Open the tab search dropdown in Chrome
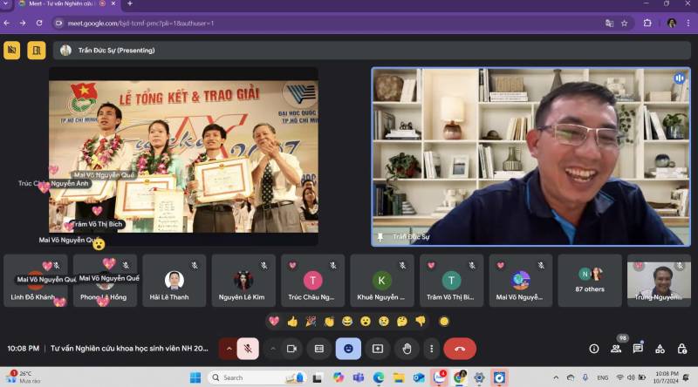 (x=6, y=4)
